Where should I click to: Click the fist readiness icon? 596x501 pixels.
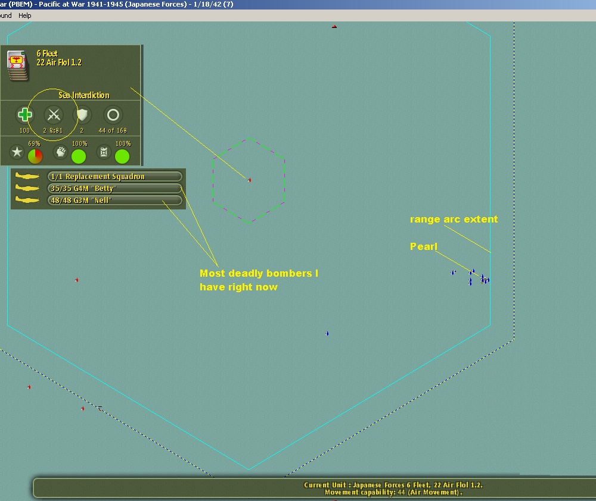(x=60, y=152)
